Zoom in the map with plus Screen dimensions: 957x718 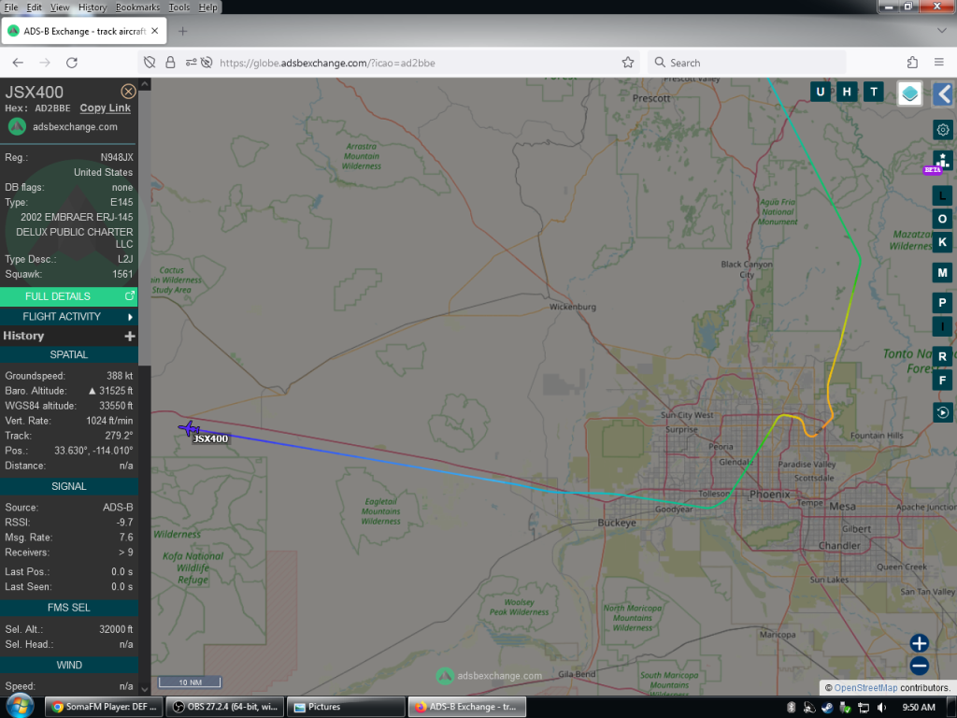pos(920,643)
